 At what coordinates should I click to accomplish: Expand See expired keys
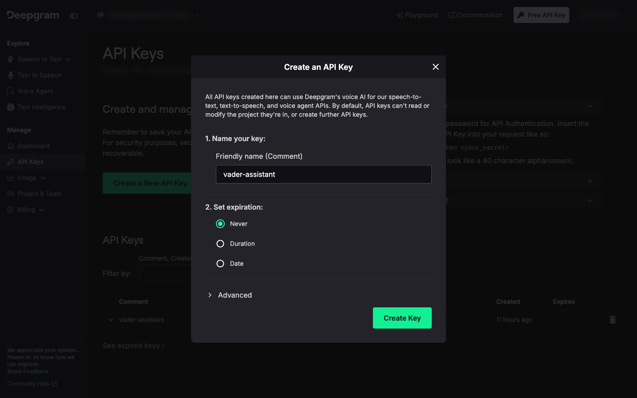click(134, 345)
